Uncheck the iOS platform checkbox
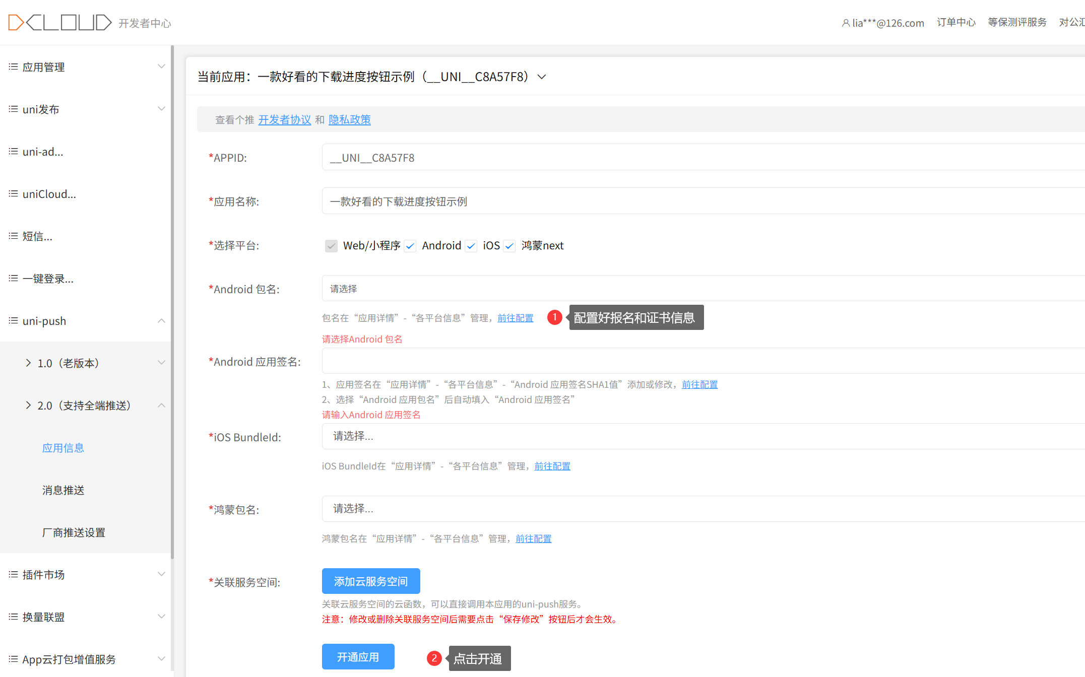Image resolution: width=1085 pixels, height=677 pixels. 471,246
